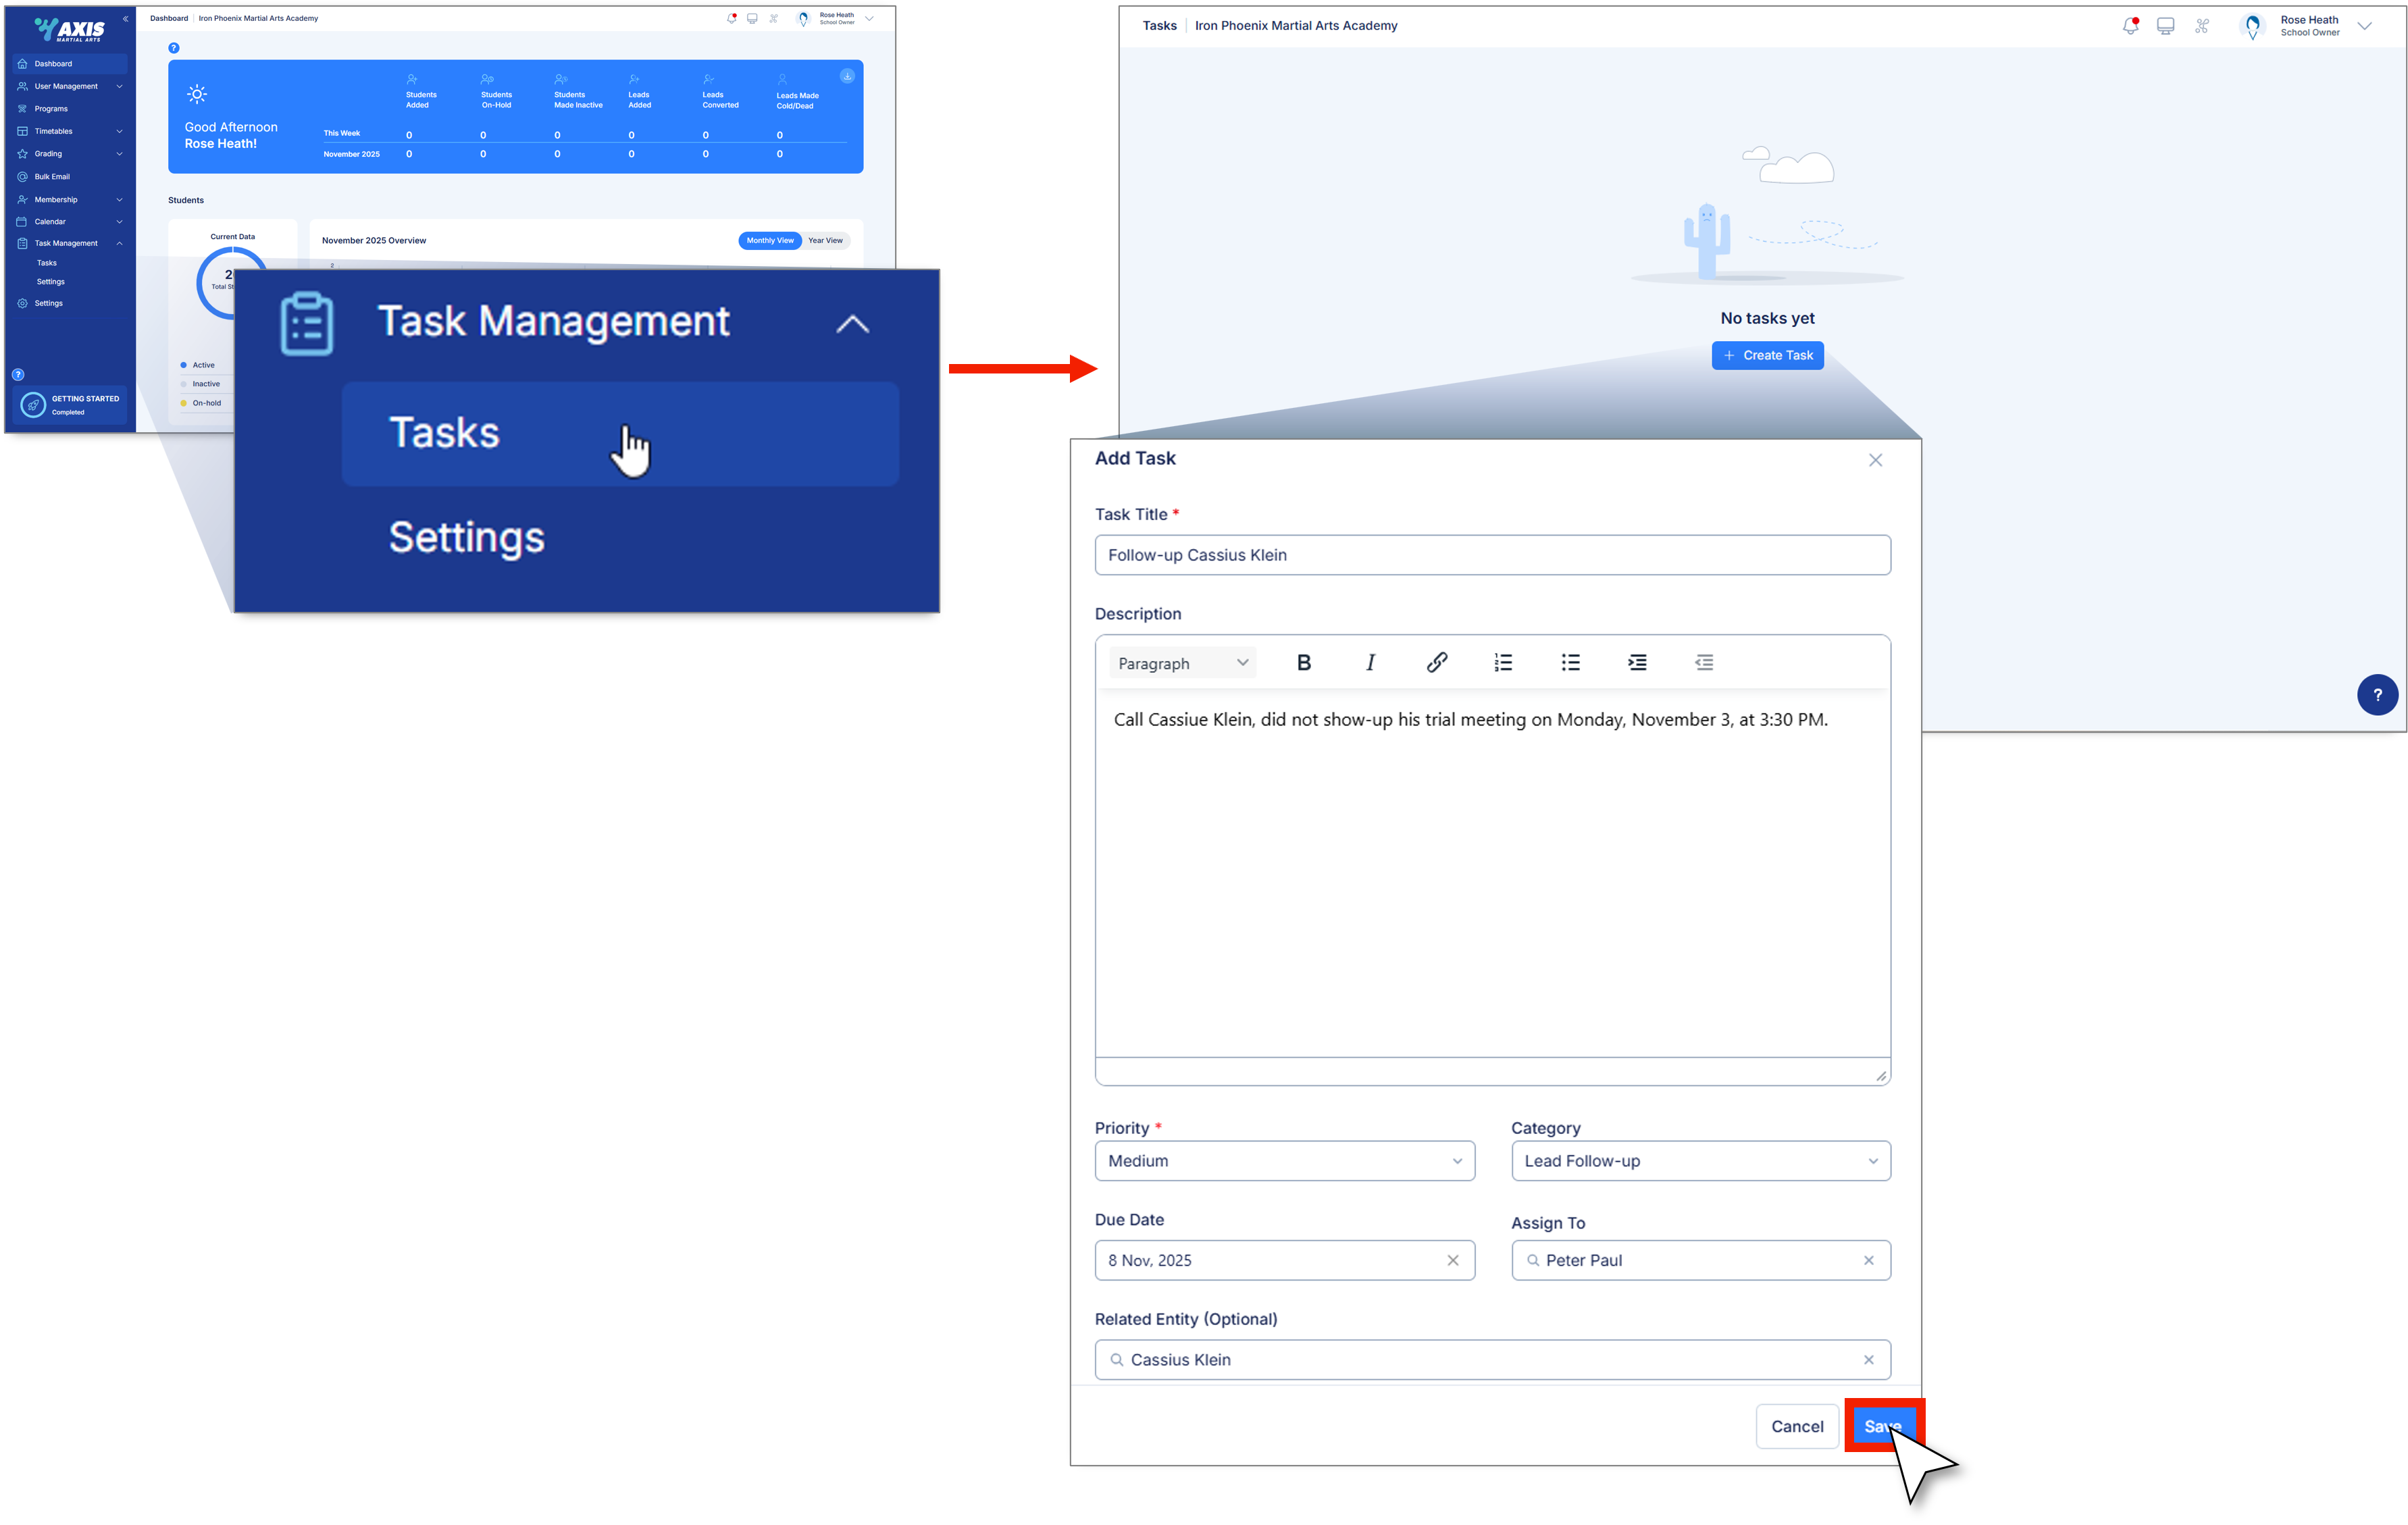Open the notifications bell in the Tasks header

(2130, 26)
